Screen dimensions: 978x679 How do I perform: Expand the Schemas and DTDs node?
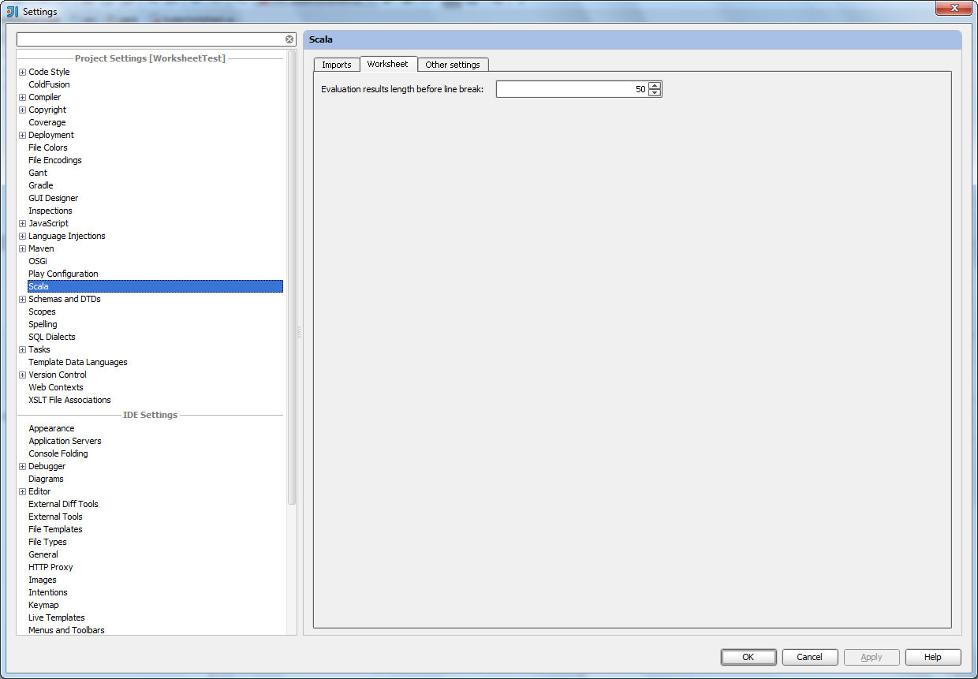23,299
